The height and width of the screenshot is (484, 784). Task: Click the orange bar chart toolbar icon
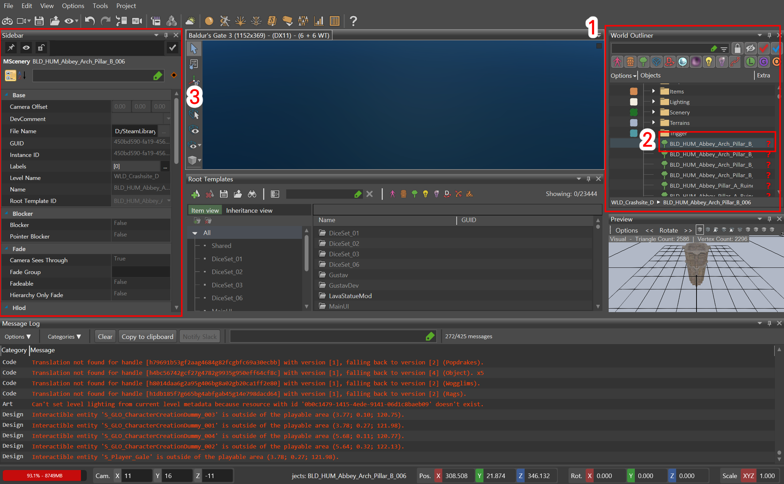[x=319, y=21]
